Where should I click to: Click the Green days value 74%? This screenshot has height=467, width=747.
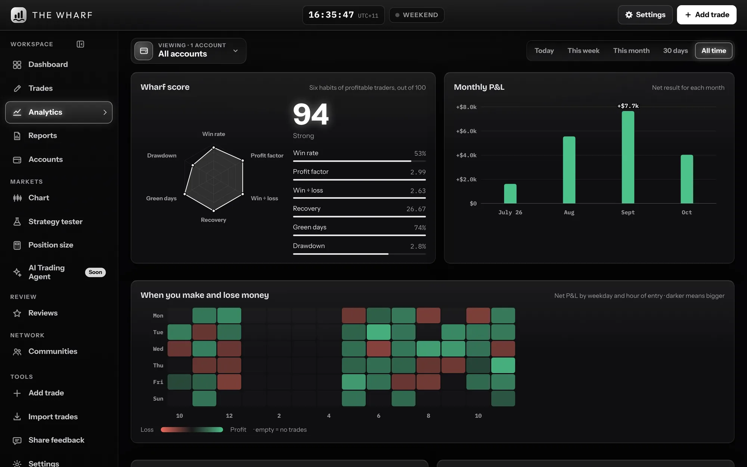pos(420,228)
